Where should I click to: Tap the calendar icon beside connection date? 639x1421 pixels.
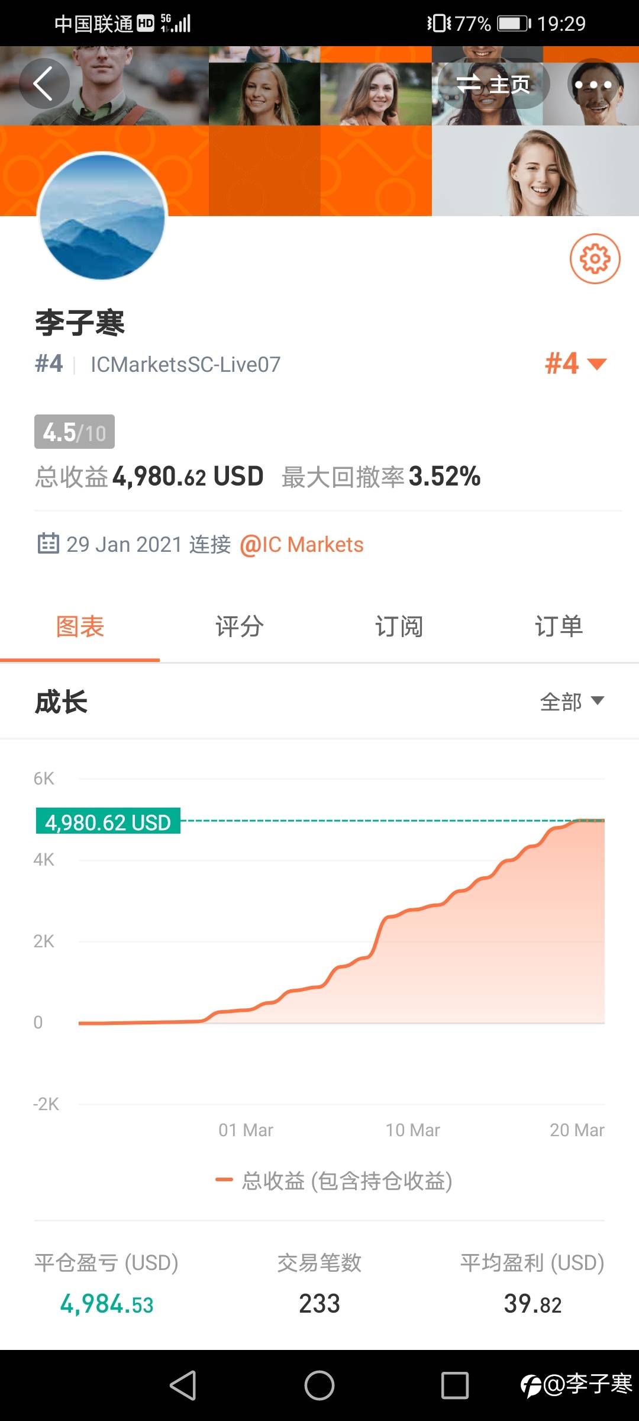point(48,544)
